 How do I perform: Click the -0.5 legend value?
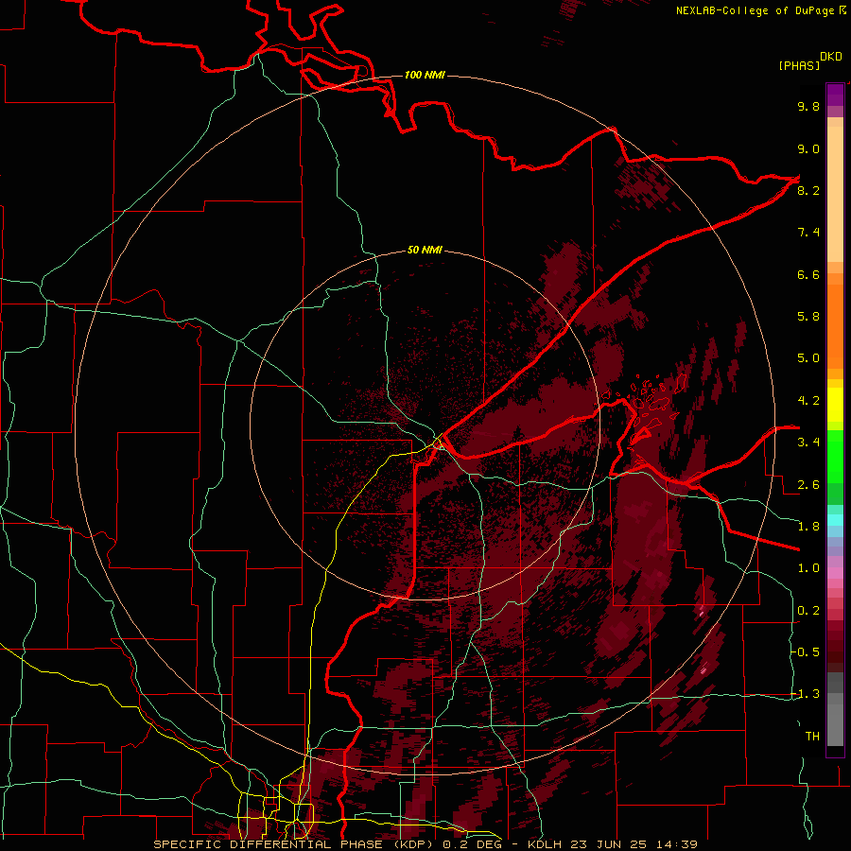pyautogui.click(x=806, y=652)
